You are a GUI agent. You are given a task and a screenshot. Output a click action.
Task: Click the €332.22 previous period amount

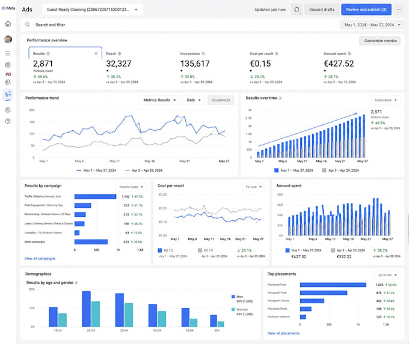344,256
